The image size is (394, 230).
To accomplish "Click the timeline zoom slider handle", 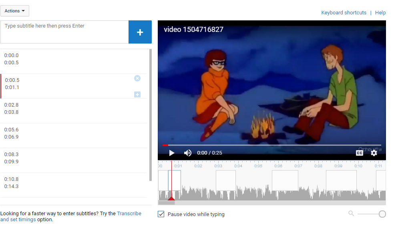I will (x=382, y=214).
